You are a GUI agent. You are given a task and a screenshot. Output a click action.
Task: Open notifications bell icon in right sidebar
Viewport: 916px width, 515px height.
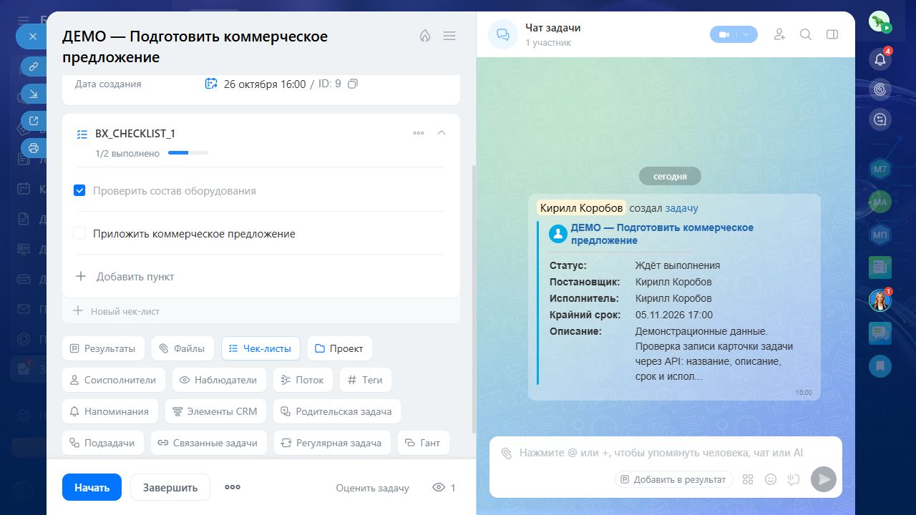coord(880,59)
